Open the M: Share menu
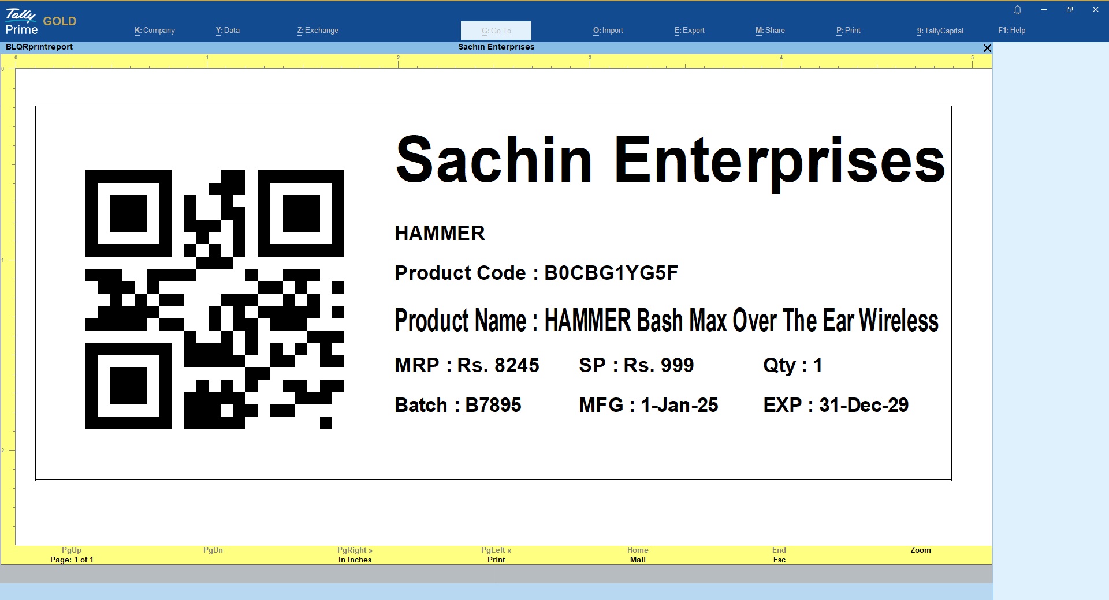 tap(770, 31)
